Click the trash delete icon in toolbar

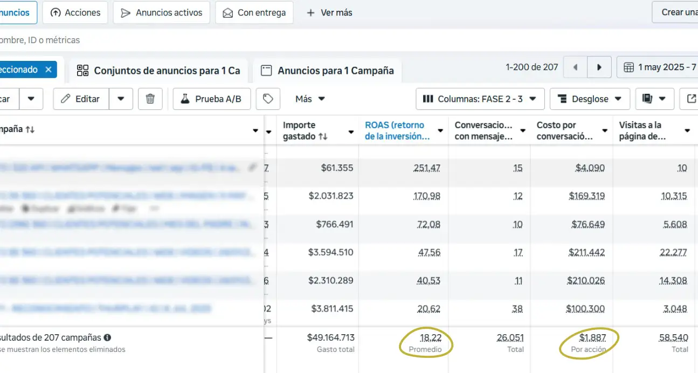[x=150, y=99]
